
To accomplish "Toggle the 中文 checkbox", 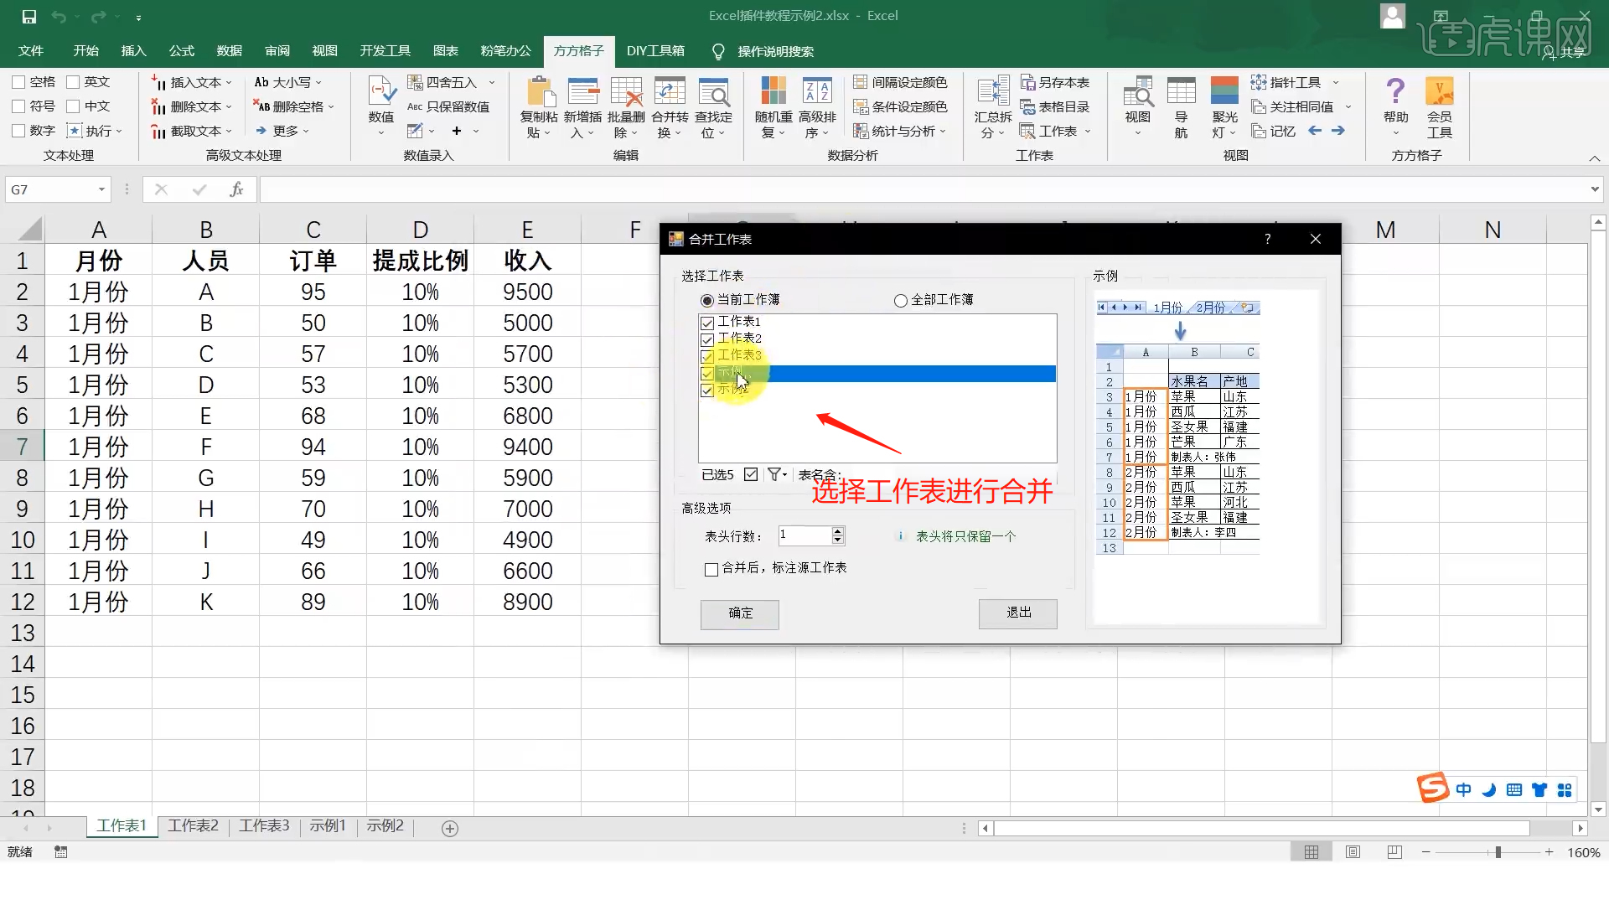I will [x=73, y=106].
